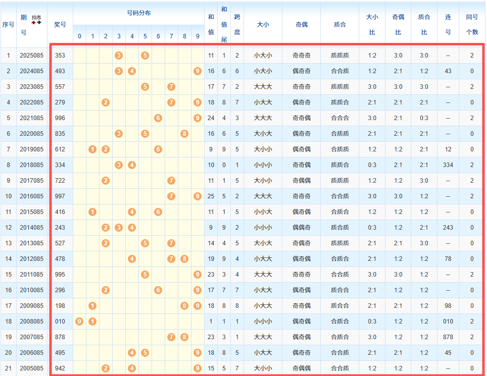The width and height of the screenshot is (487, 376).
Task: Click the 连号 column header
Action: pos(448,24)
